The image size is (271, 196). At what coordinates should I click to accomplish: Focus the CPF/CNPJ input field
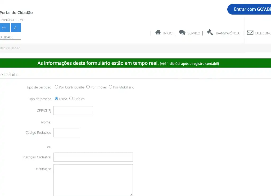[x=73, y=110]
